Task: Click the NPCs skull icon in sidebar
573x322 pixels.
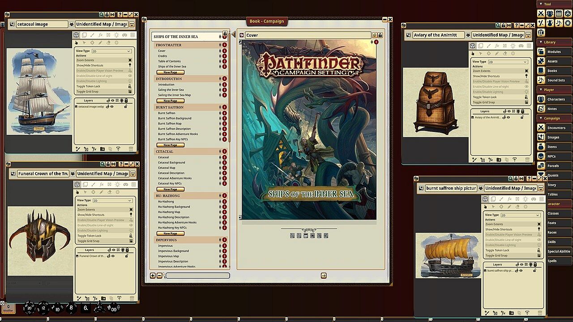Action: [x=541, y=156]
